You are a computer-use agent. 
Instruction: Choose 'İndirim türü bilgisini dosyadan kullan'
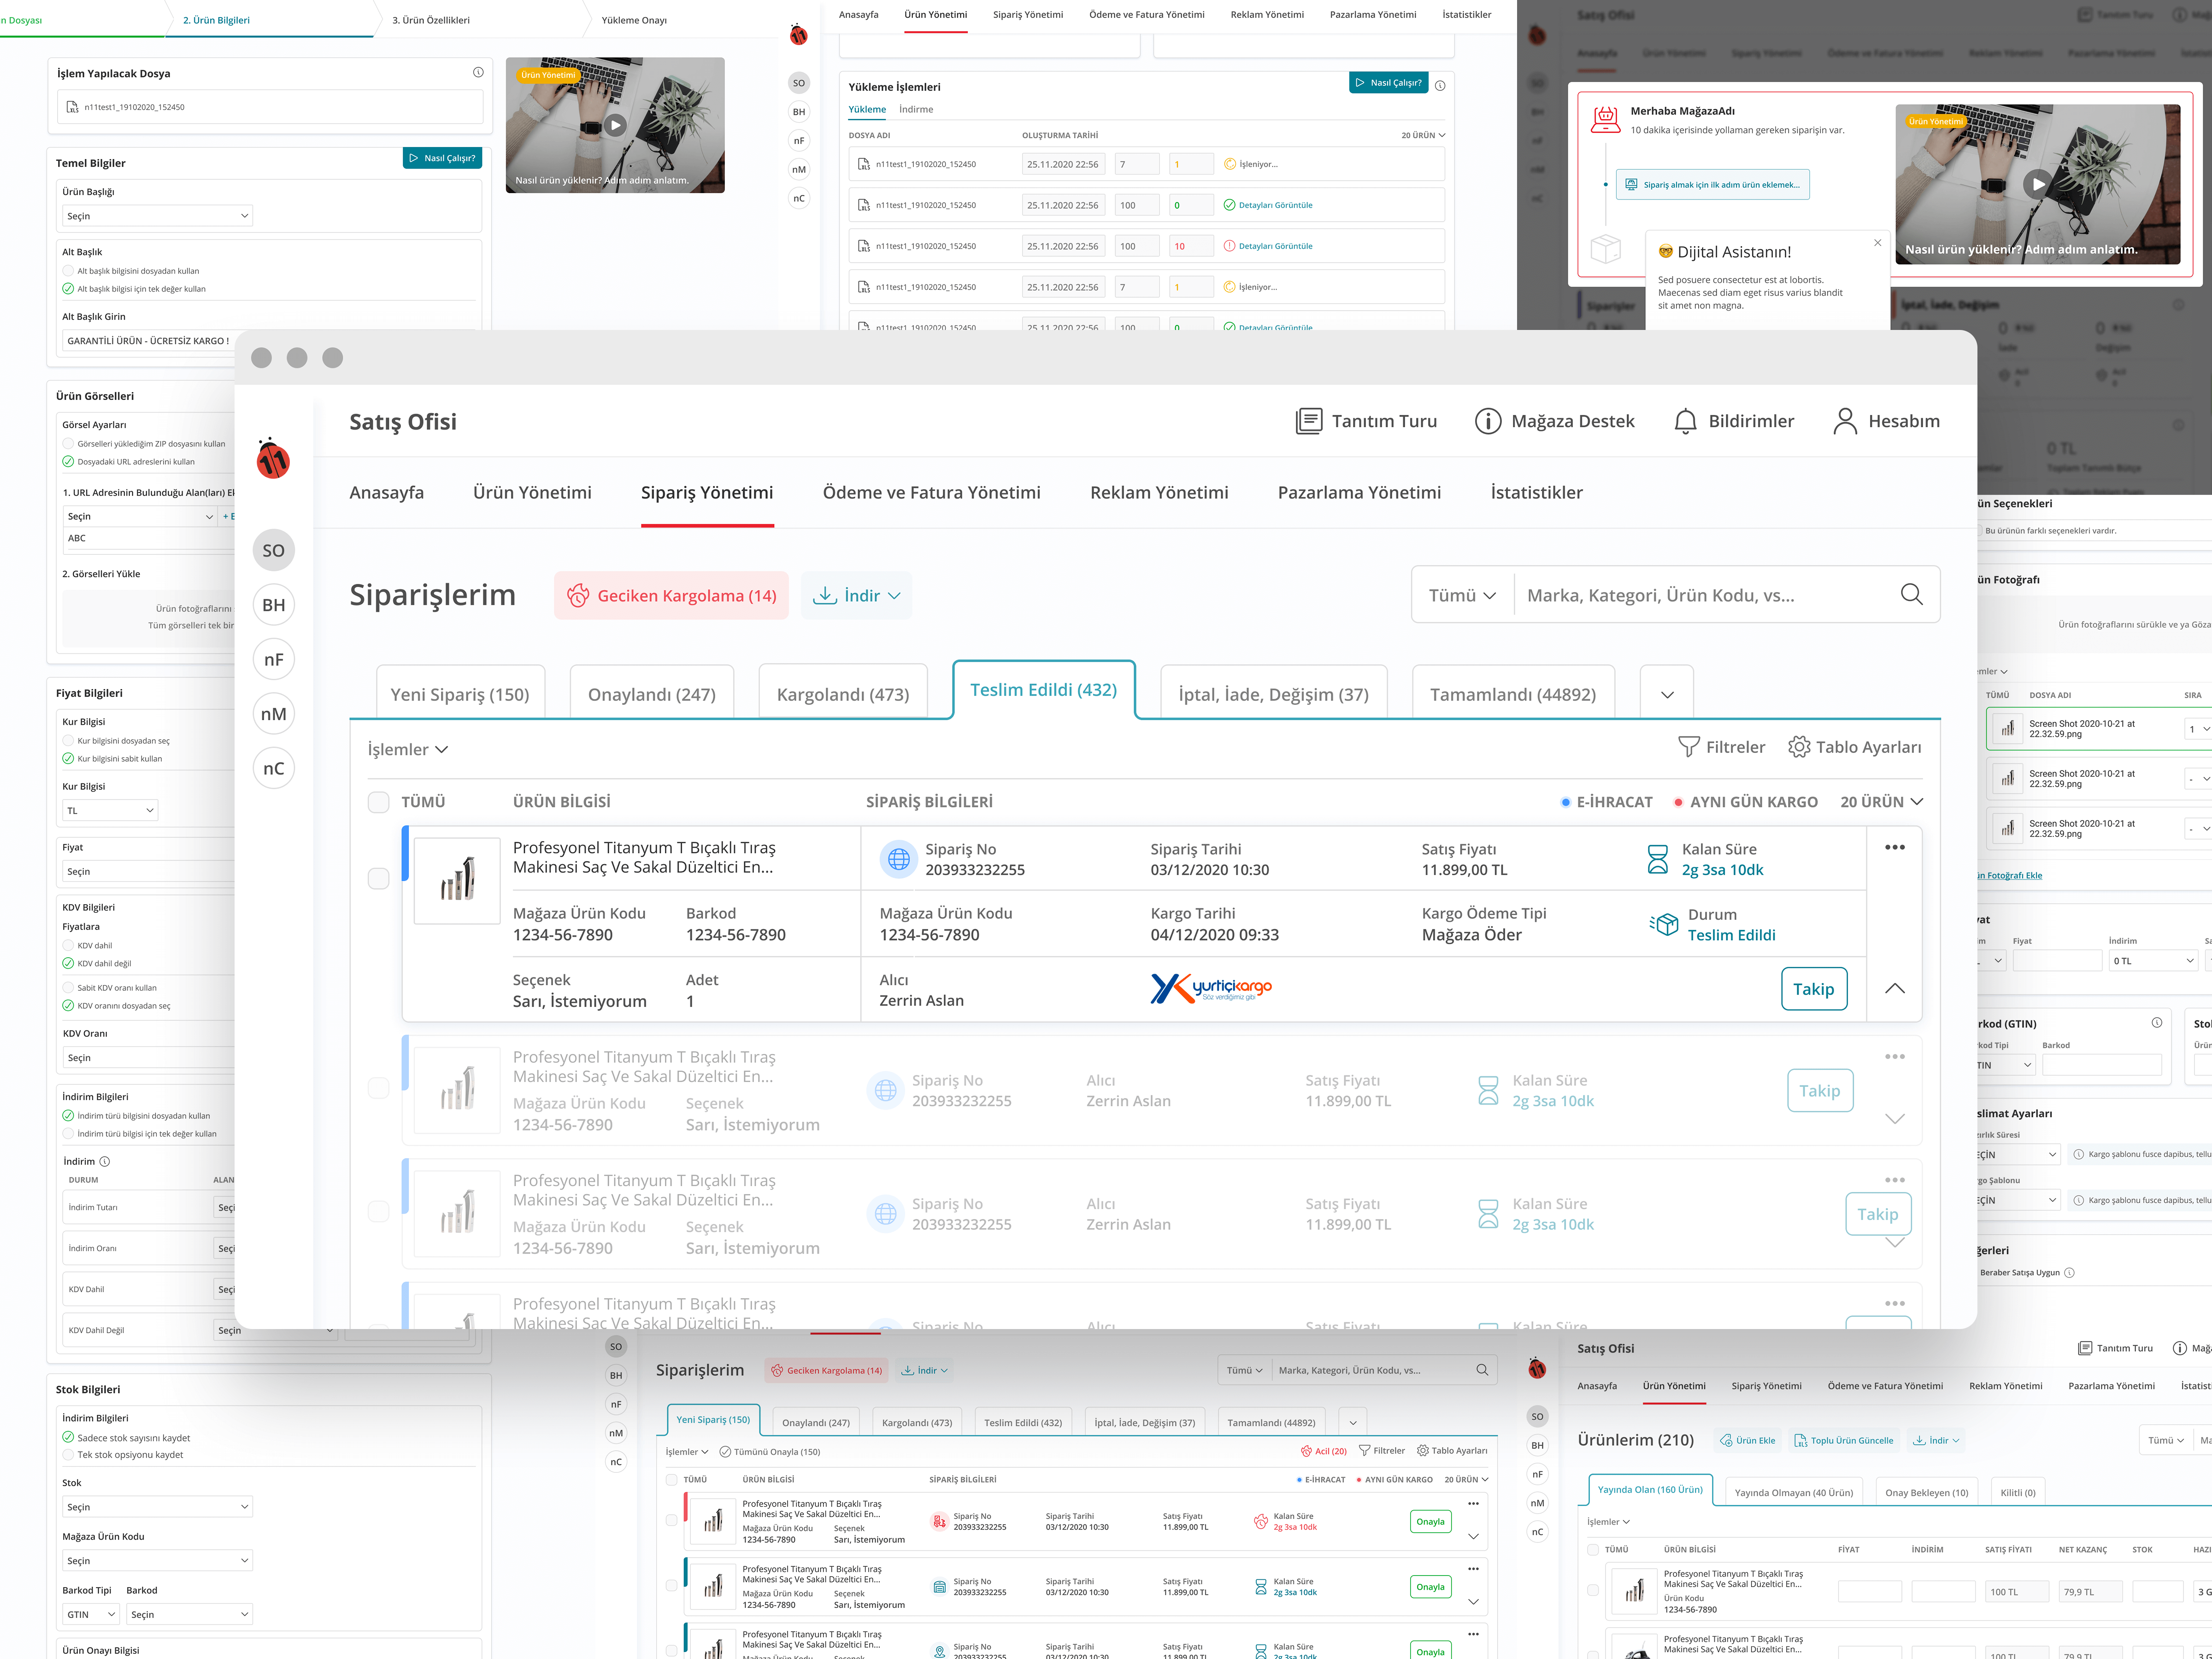[x=68, y=1116]
